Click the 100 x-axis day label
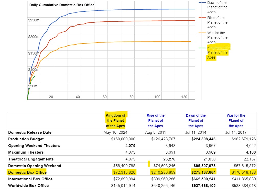Screen dimensions: 261x190 157,97
